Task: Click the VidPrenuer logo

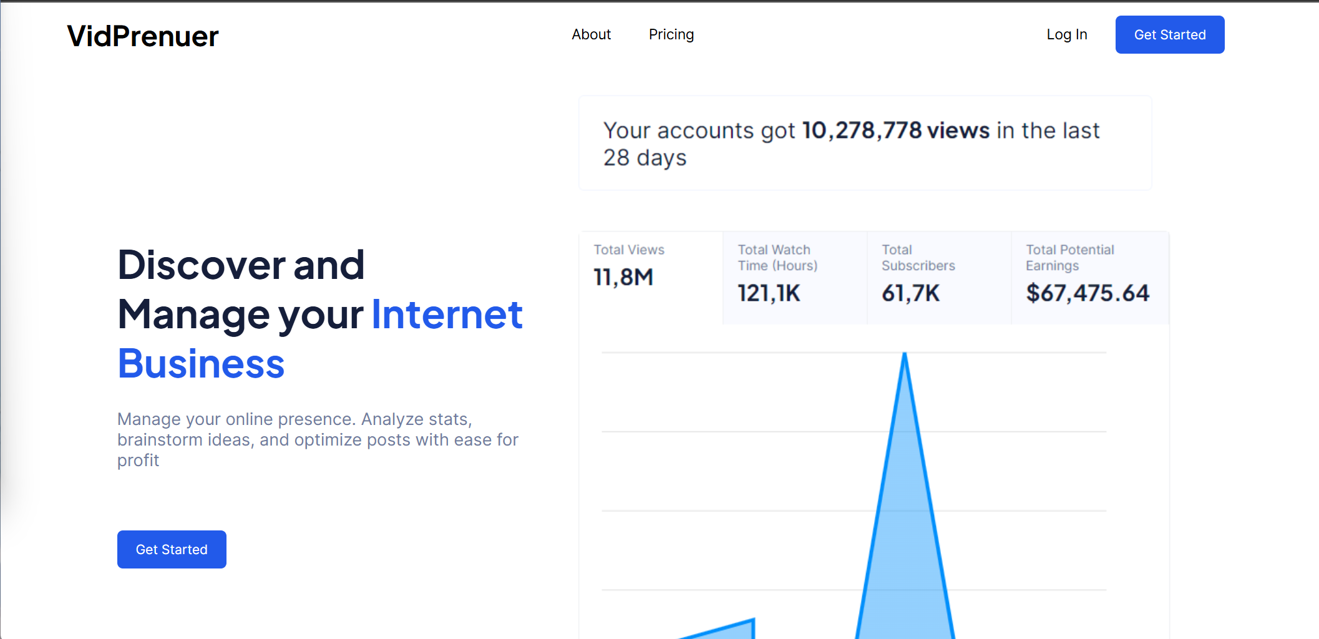Action: (x=143, y=36)
